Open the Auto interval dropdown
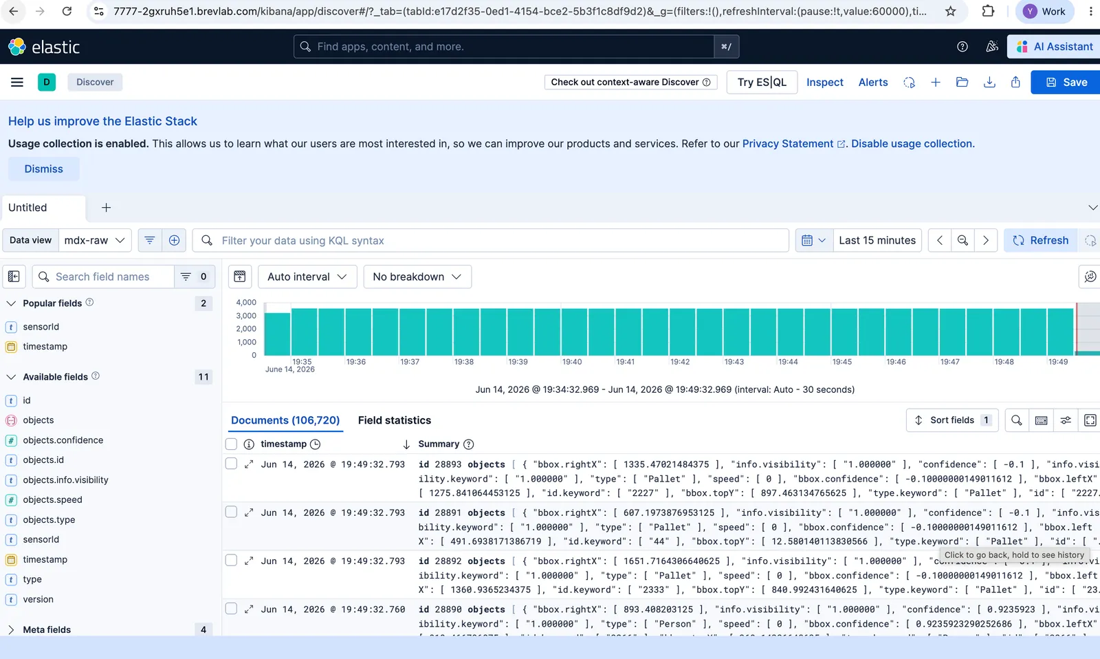 pos(307,277)
